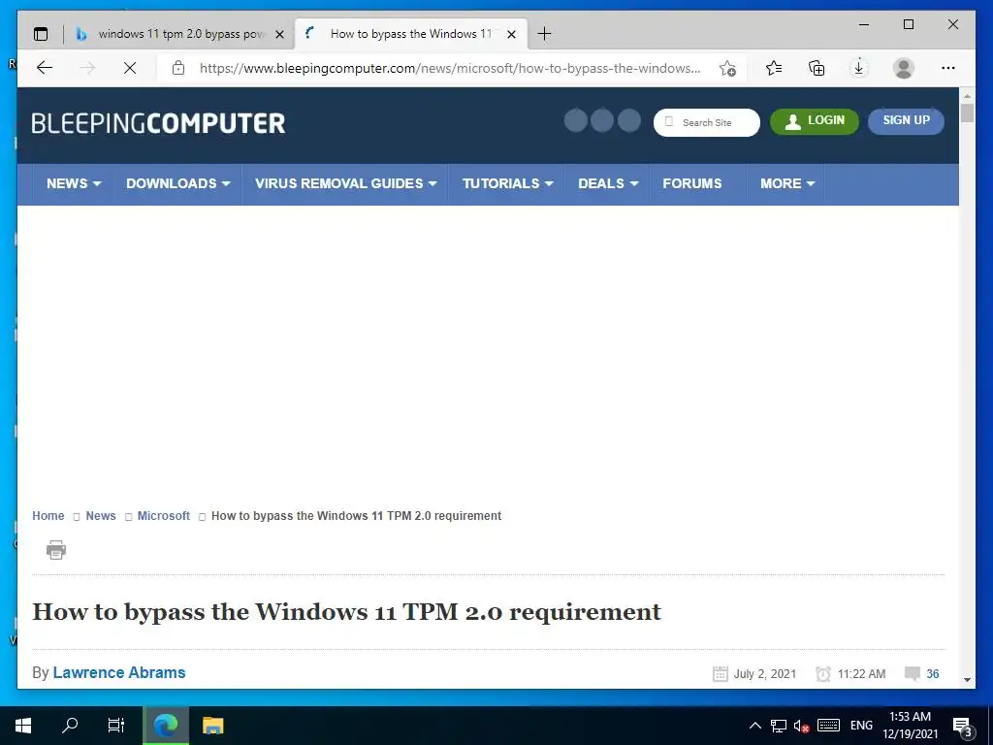Screen dimensions: 993x745
Task: View site information lock icon
Action: [178, 68]
